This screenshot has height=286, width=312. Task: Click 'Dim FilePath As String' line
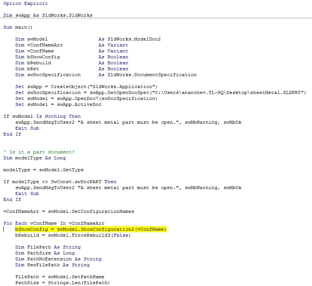48,247
